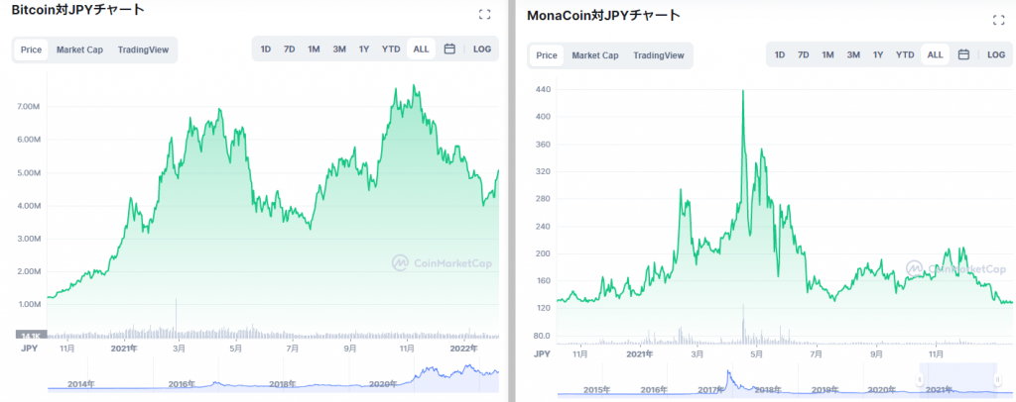The image size is (1016, 402).
Task: Select ALL range on the Bitcoin chart
Action: 421,50
